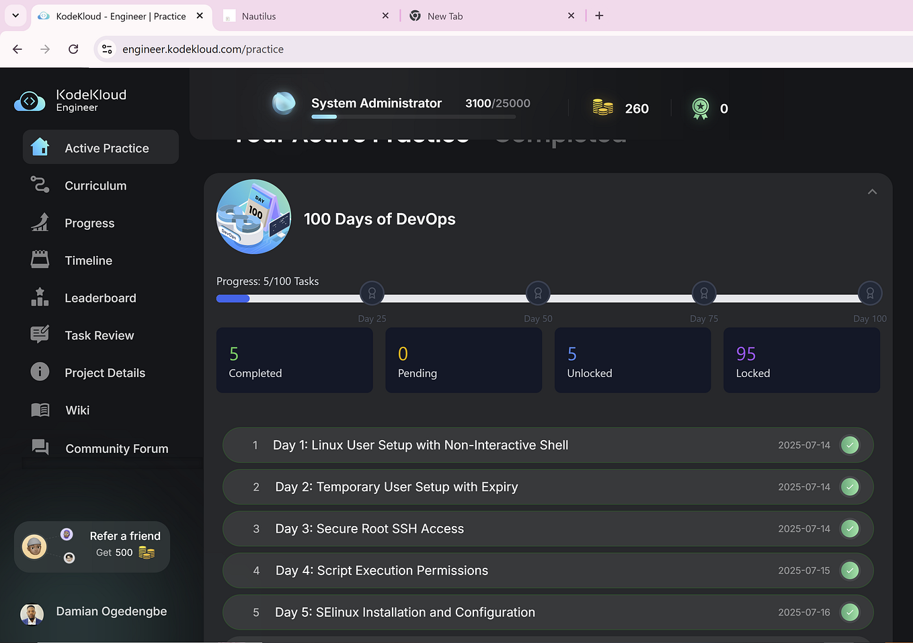This screenshot has width=913, height=643.
Task: Collapse the 100 Days of DevOps panel
Action: tap(872, 191)
